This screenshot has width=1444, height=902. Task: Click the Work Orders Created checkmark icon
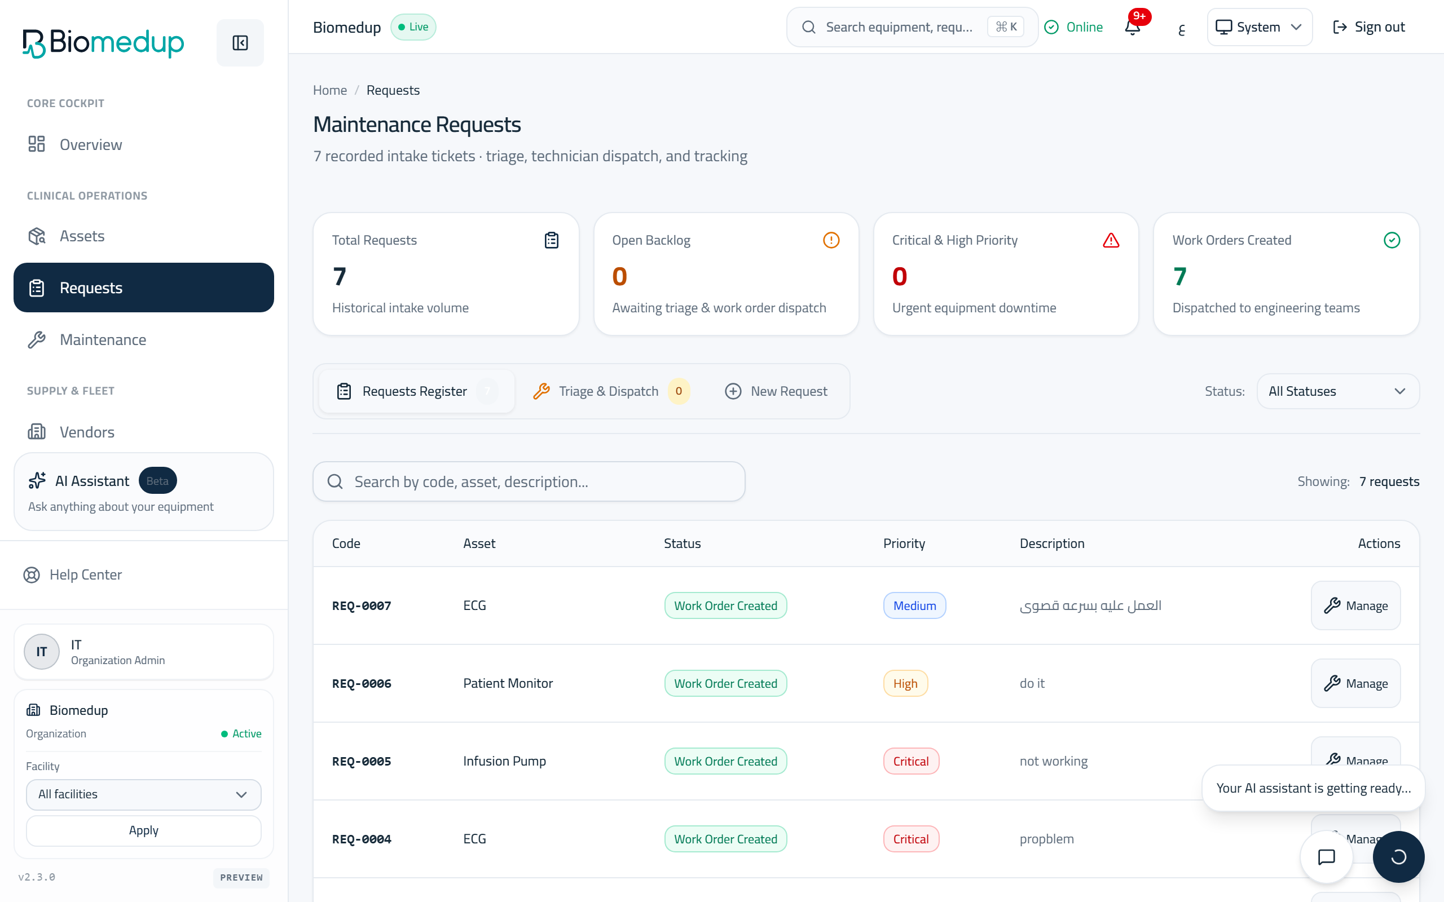[1392, 240]
